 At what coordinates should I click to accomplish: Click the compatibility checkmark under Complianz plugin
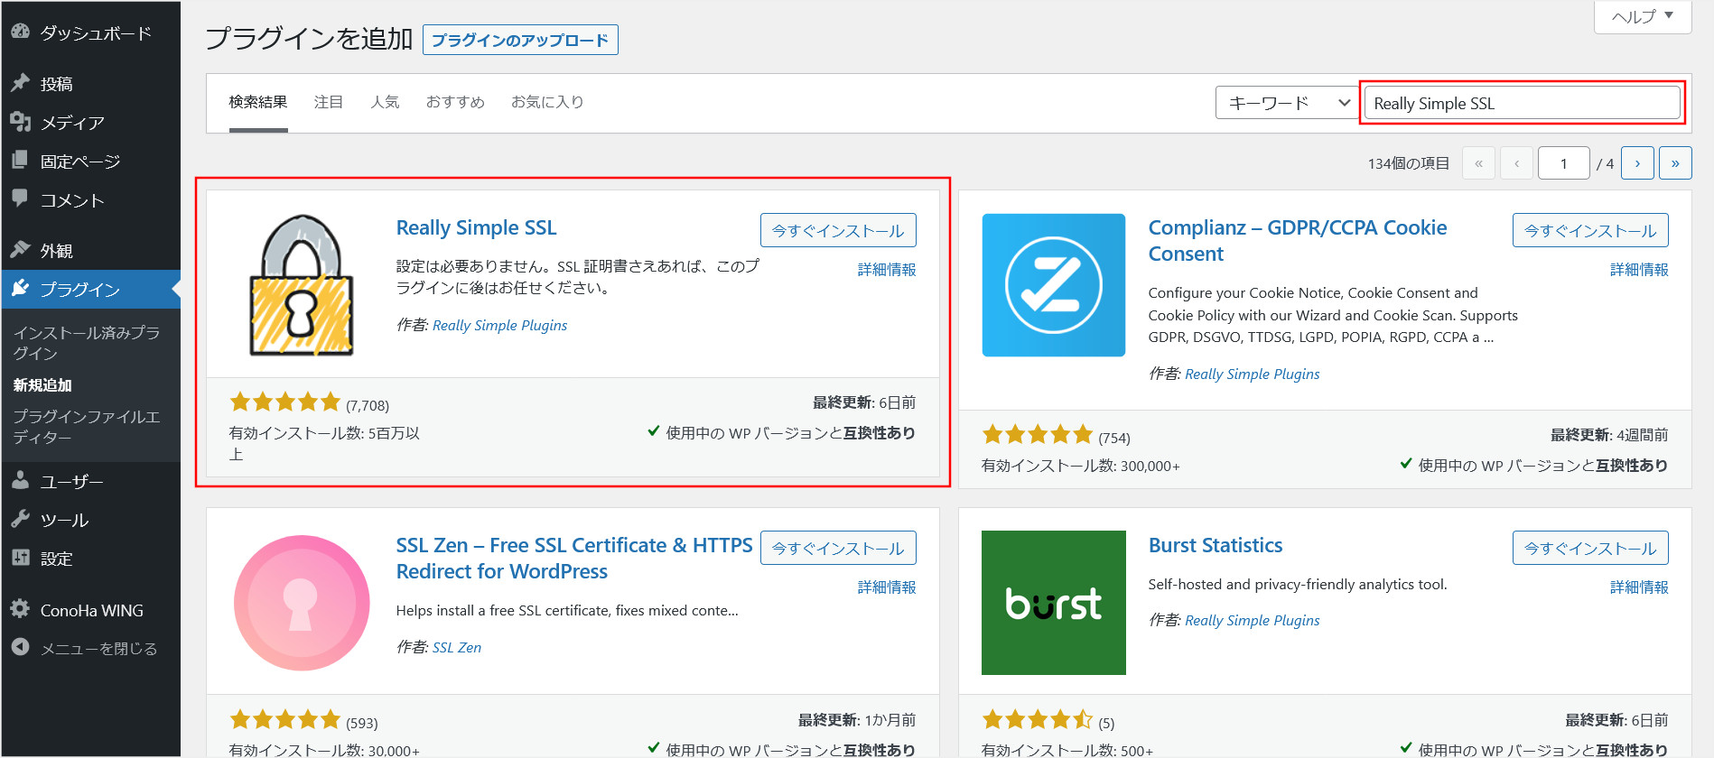(x=1405, y=464)
